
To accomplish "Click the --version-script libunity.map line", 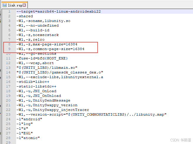I will click(92, 114).
